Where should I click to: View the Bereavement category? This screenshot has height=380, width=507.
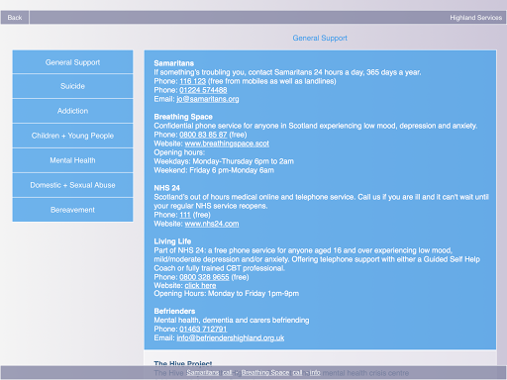(72, 210)
